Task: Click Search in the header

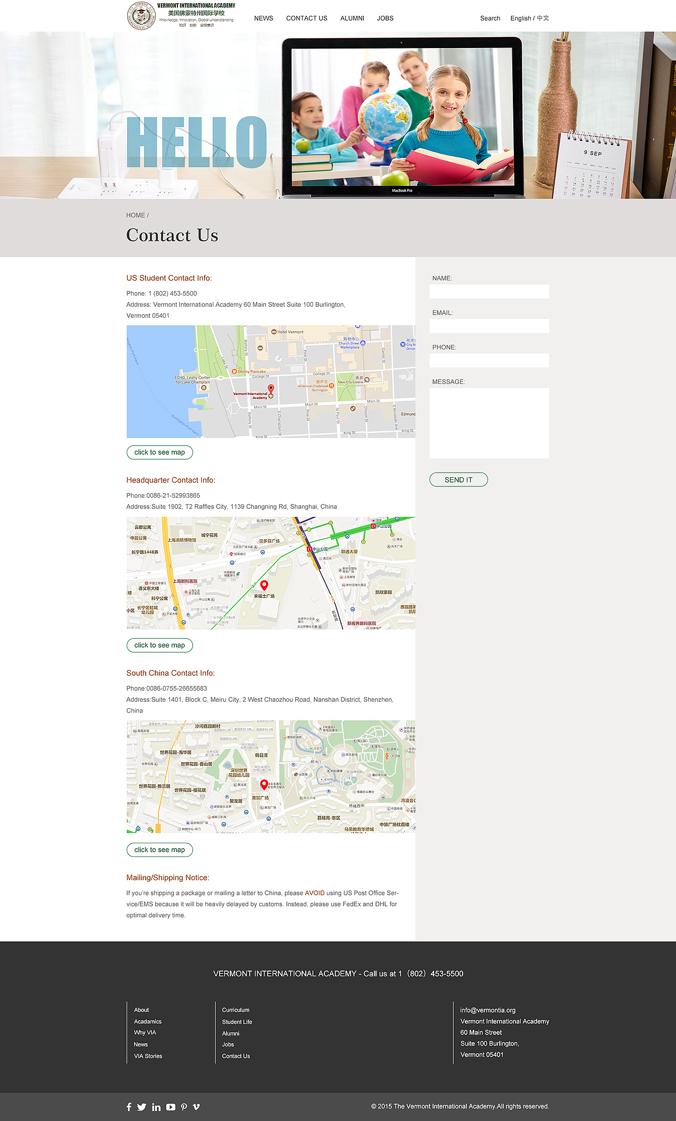Action: (490, 18)
